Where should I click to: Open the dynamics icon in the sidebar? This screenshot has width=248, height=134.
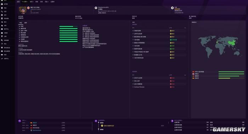[x=2, y=12]
